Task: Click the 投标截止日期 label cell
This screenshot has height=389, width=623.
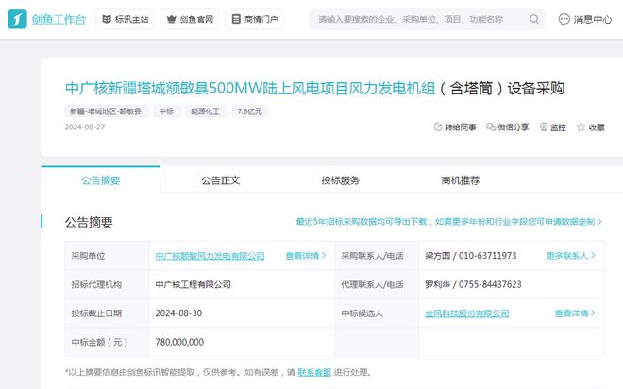Action: (108, 313)
